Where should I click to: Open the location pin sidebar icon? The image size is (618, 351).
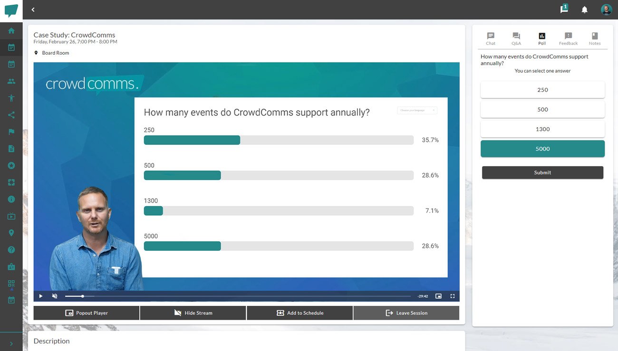click(11, 233)
